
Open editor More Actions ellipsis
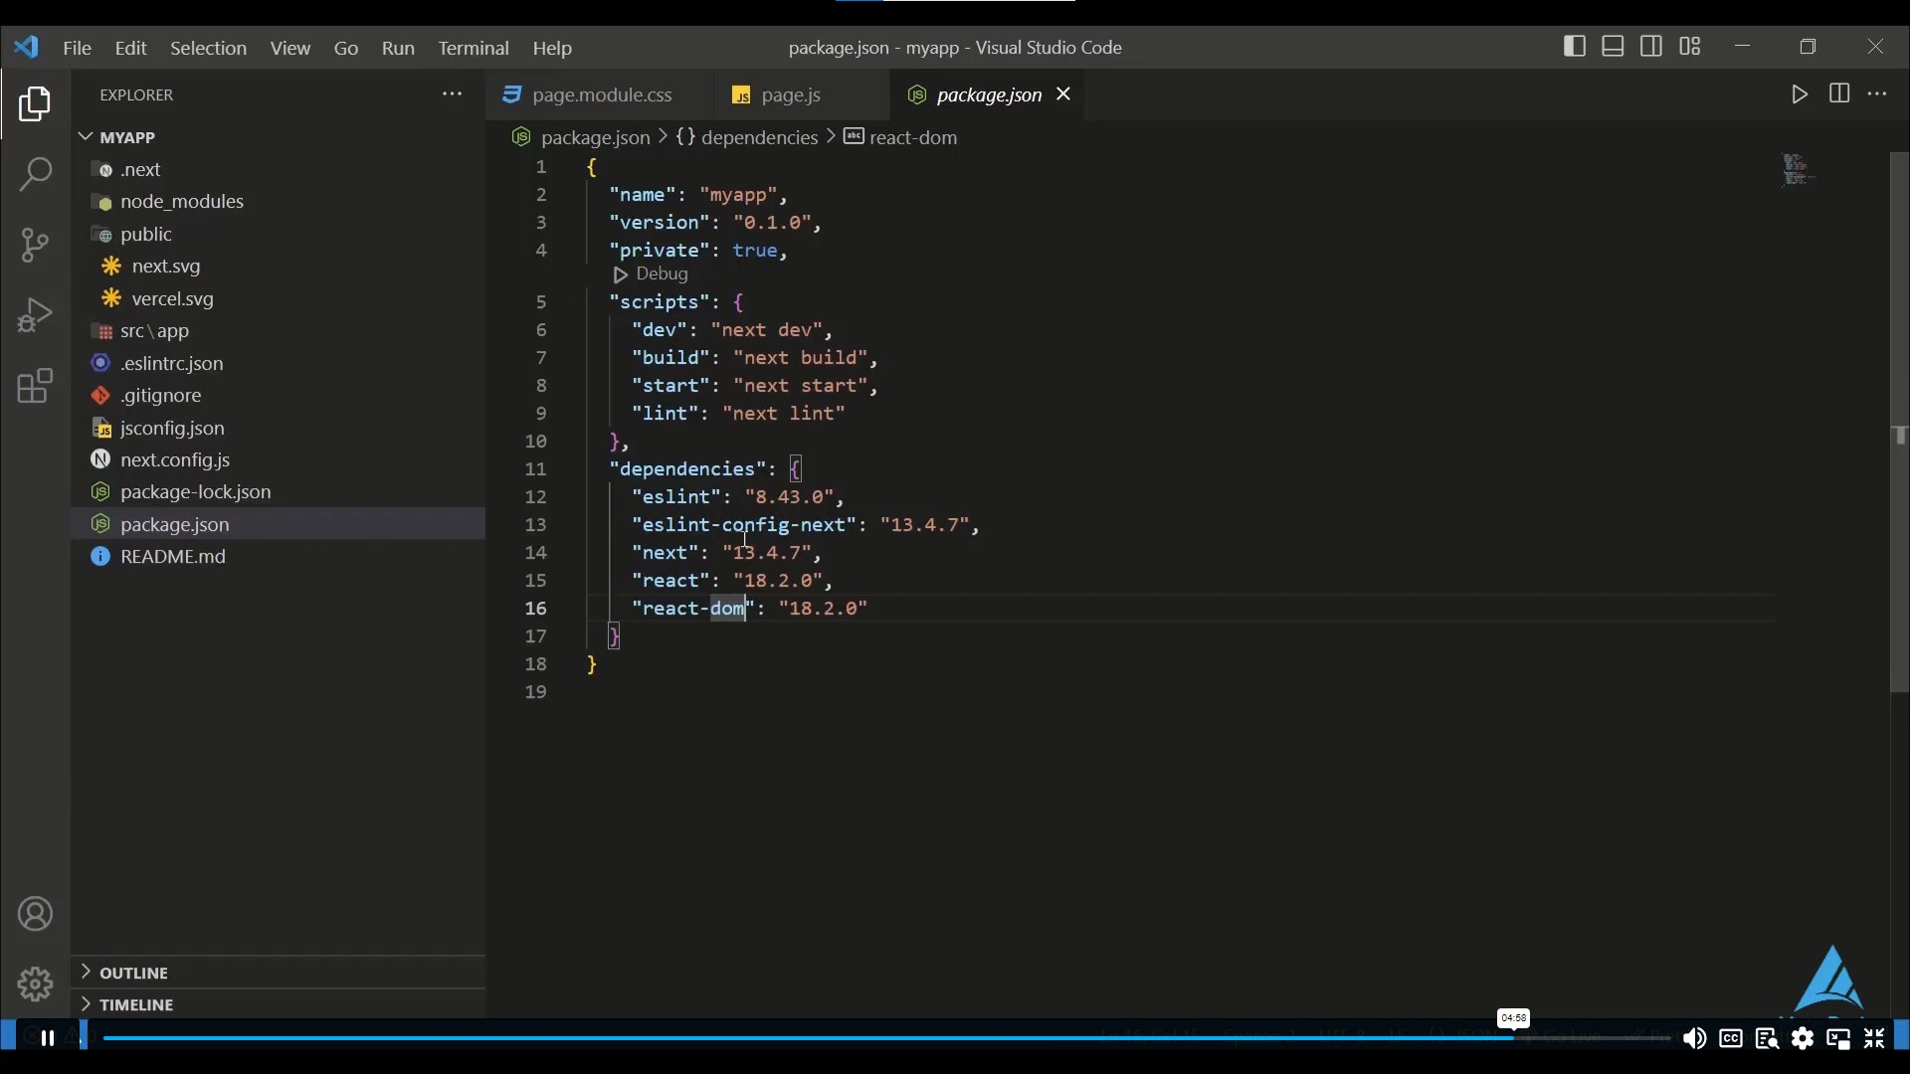1877,94
